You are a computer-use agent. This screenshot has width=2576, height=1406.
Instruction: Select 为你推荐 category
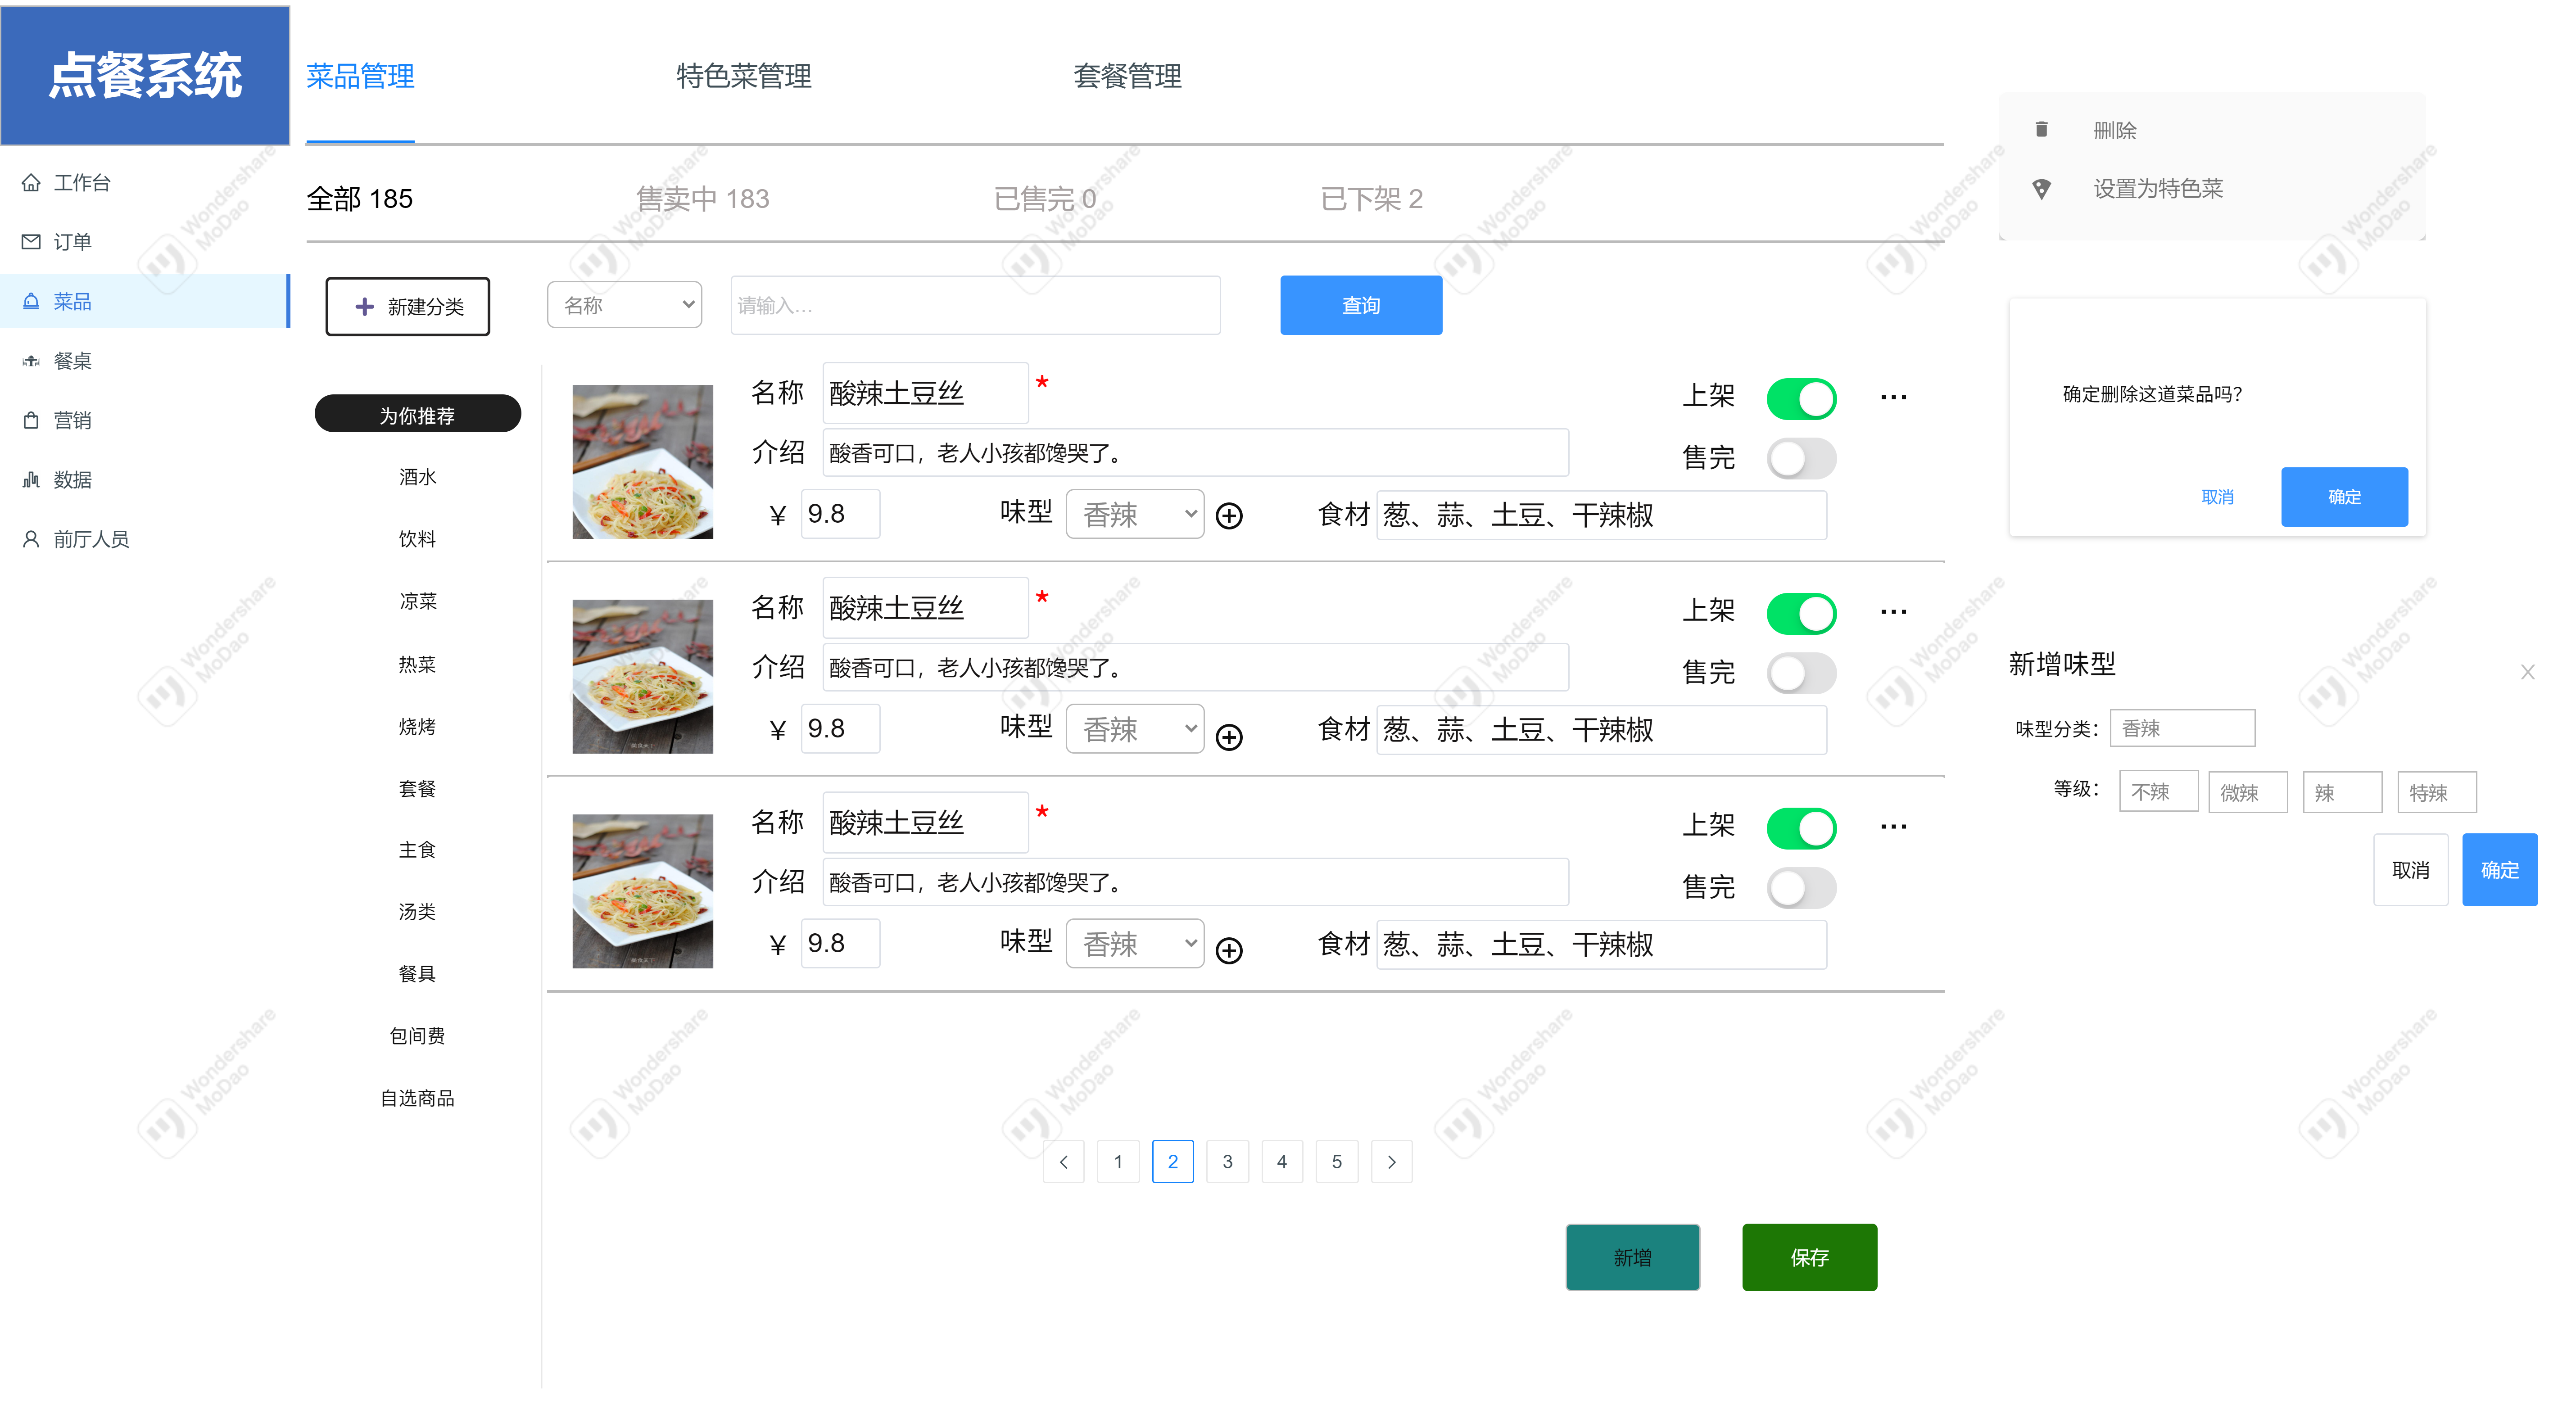click(417, 414)
